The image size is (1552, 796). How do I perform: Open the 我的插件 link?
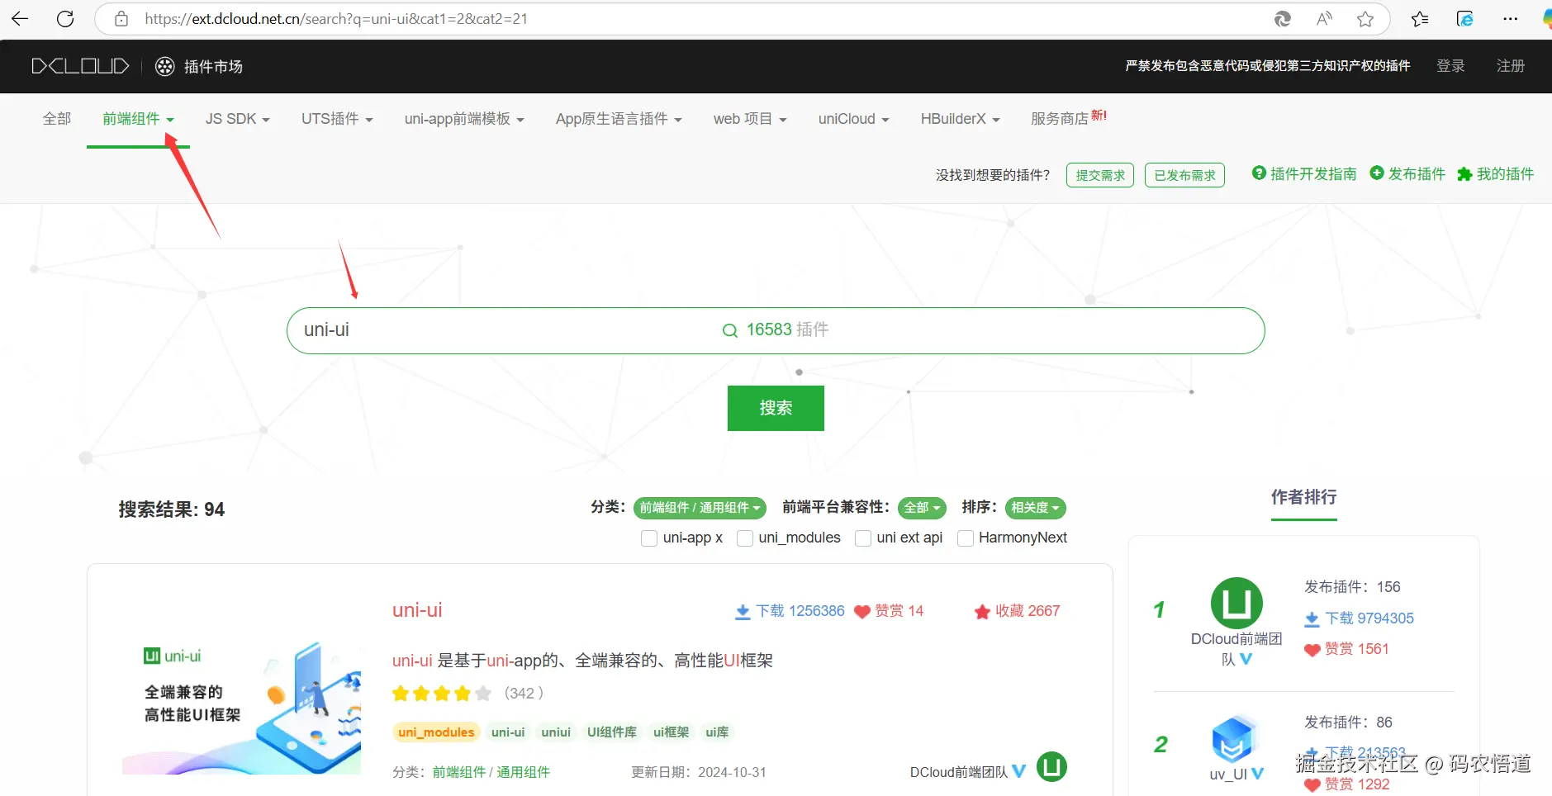[x=1505, y=173]
